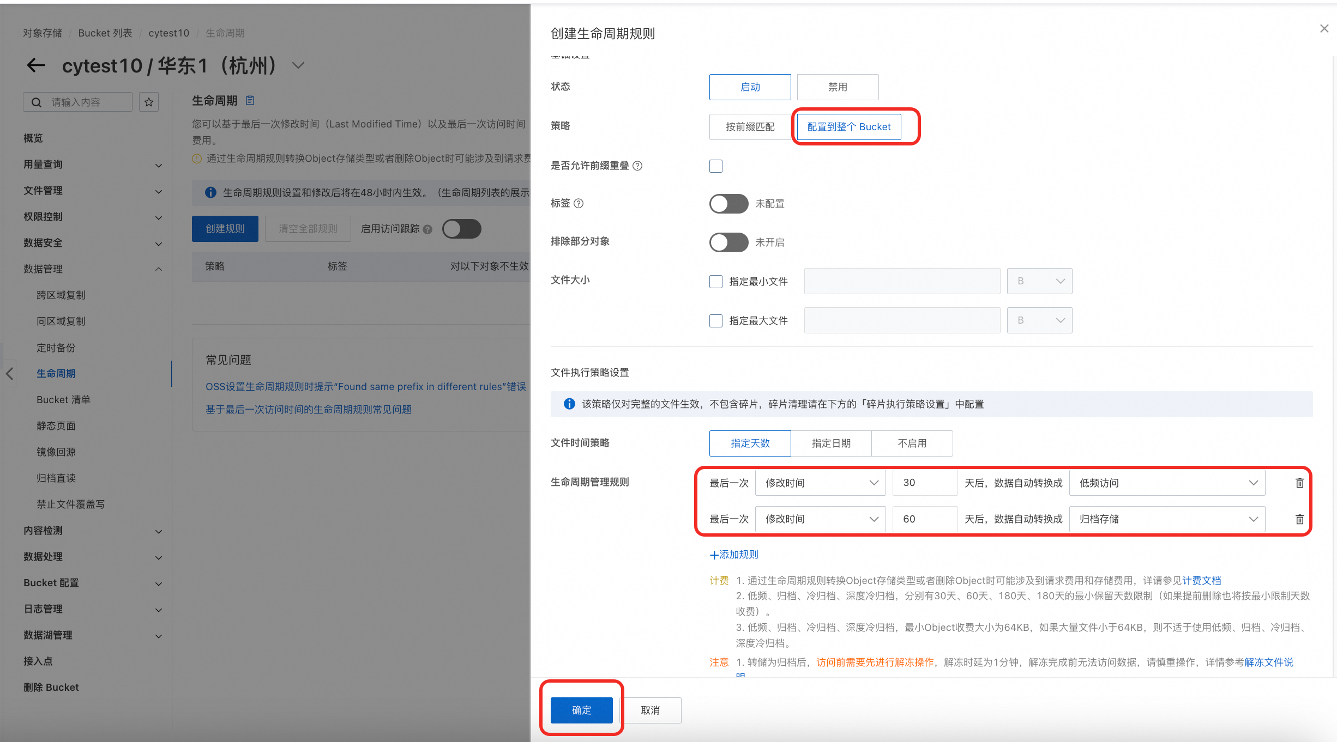Screen dimensions: 1337x742
Task: Click 清空全部规则 button
Action: pyautogui.click(x=308, y=229)
